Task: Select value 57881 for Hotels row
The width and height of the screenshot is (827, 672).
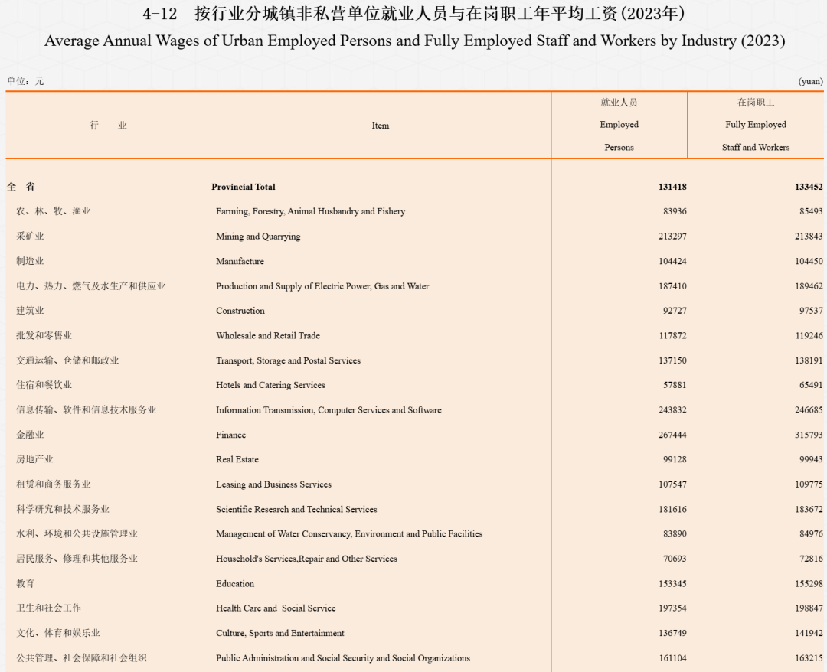Action: (x=675, y=385)
